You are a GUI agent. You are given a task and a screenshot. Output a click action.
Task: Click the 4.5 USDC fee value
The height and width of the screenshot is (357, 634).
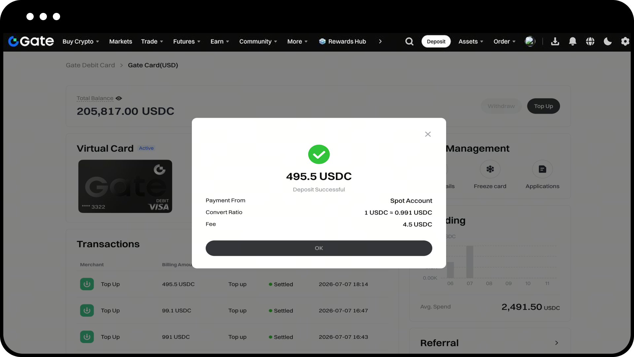(417, 224)
